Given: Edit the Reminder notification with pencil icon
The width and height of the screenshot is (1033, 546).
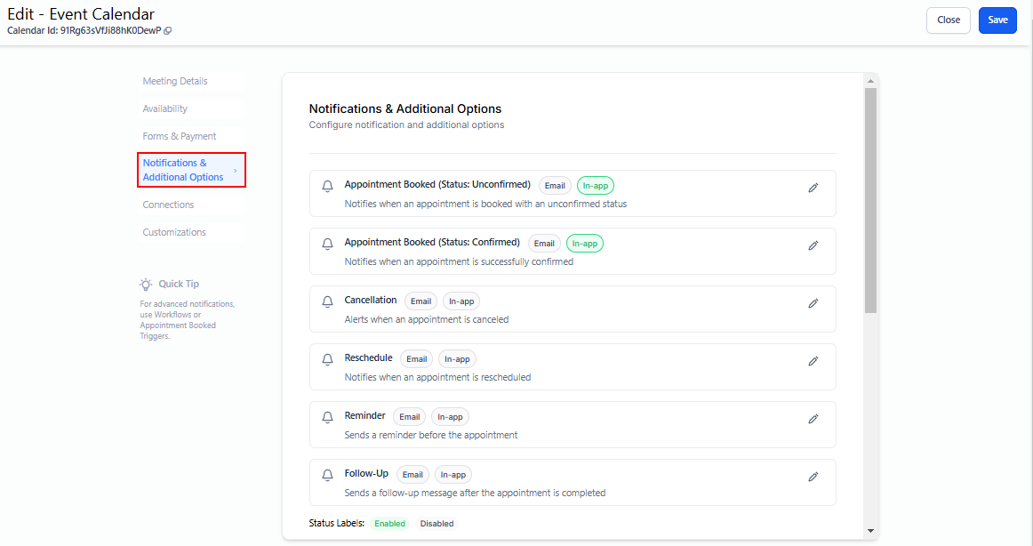Looking at the screenshot, I should pyautogui.click(x=813, y=419).
